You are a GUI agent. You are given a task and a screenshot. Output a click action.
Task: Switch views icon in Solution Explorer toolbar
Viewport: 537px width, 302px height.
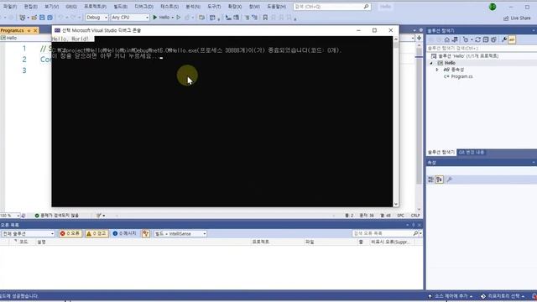455,39
